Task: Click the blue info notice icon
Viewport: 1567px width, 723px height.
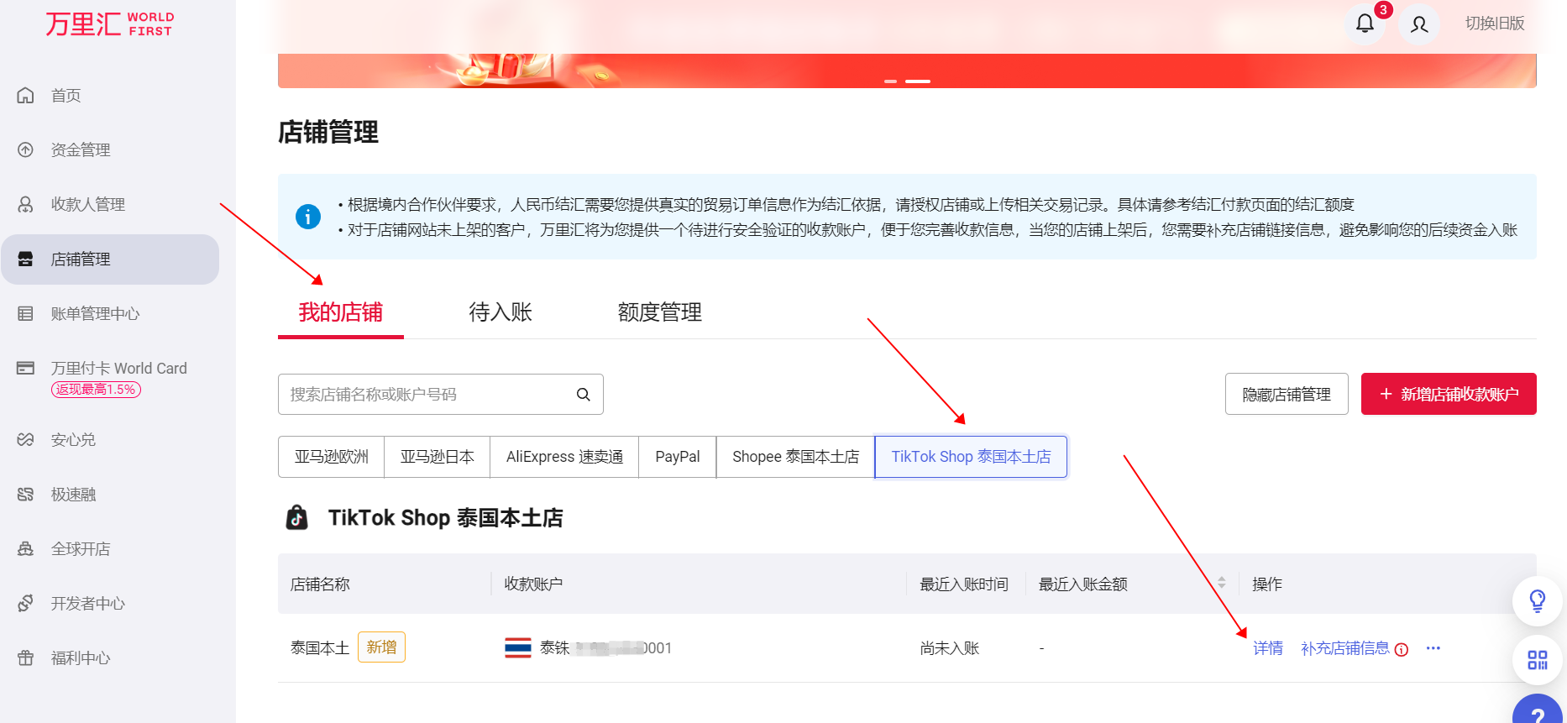Action: tap(308, 217)
